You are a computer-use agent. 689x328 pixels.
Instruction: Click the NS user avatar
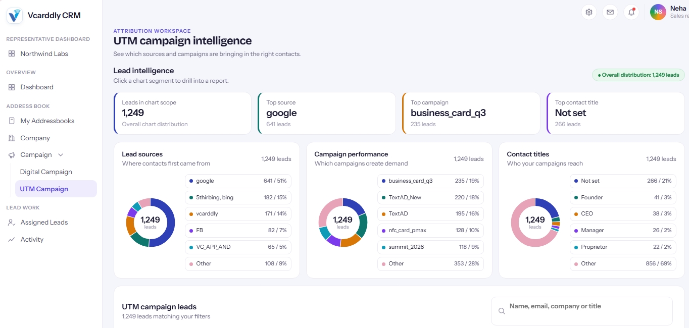(658, 12)
